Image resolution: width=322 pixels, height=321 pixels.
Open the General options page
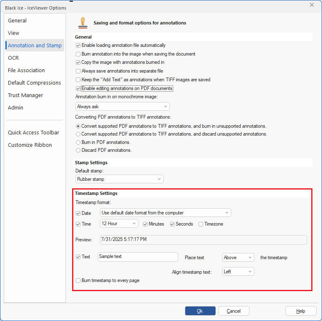17,21
